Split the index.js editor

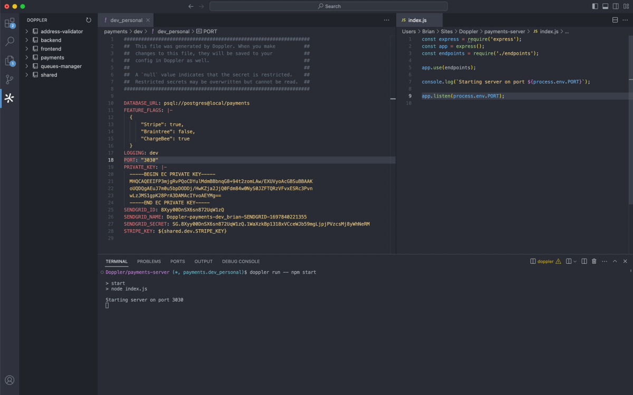point(615,20)
